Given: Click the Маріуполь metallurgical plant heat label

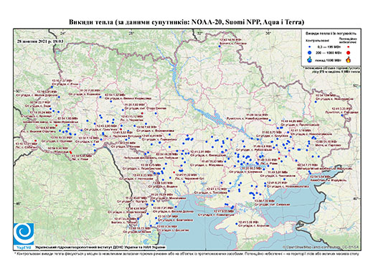Looking at the screenshot, I should click(324, 167).
